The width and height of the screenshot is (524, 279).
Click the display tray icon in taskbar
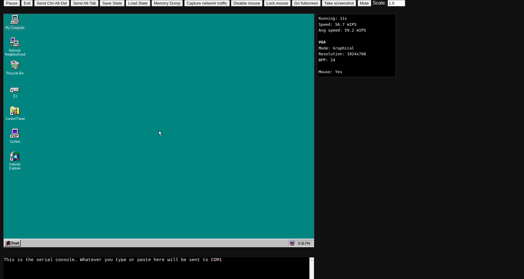(x=292, y=243)
